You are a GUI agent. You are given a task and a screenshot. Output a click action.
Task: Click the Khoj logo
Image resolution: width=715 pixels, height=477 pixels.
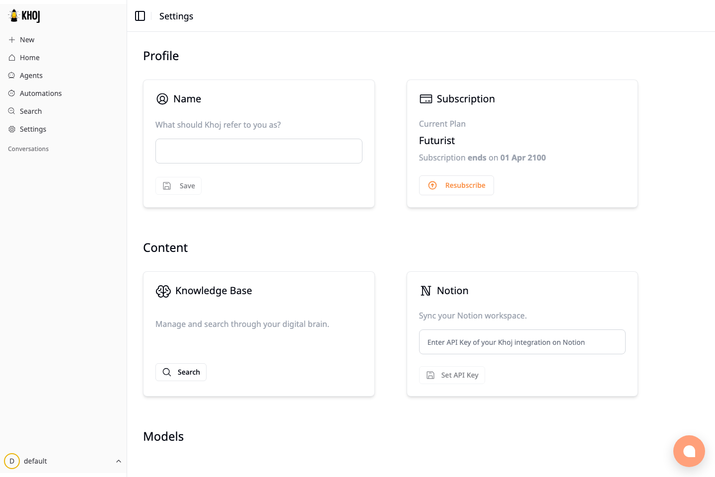(24, 16)
